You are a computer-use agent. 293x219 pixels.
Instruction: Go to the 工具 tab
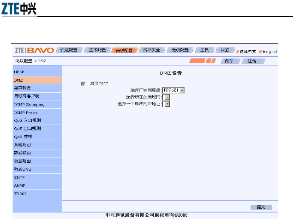(x=204, y=50)
